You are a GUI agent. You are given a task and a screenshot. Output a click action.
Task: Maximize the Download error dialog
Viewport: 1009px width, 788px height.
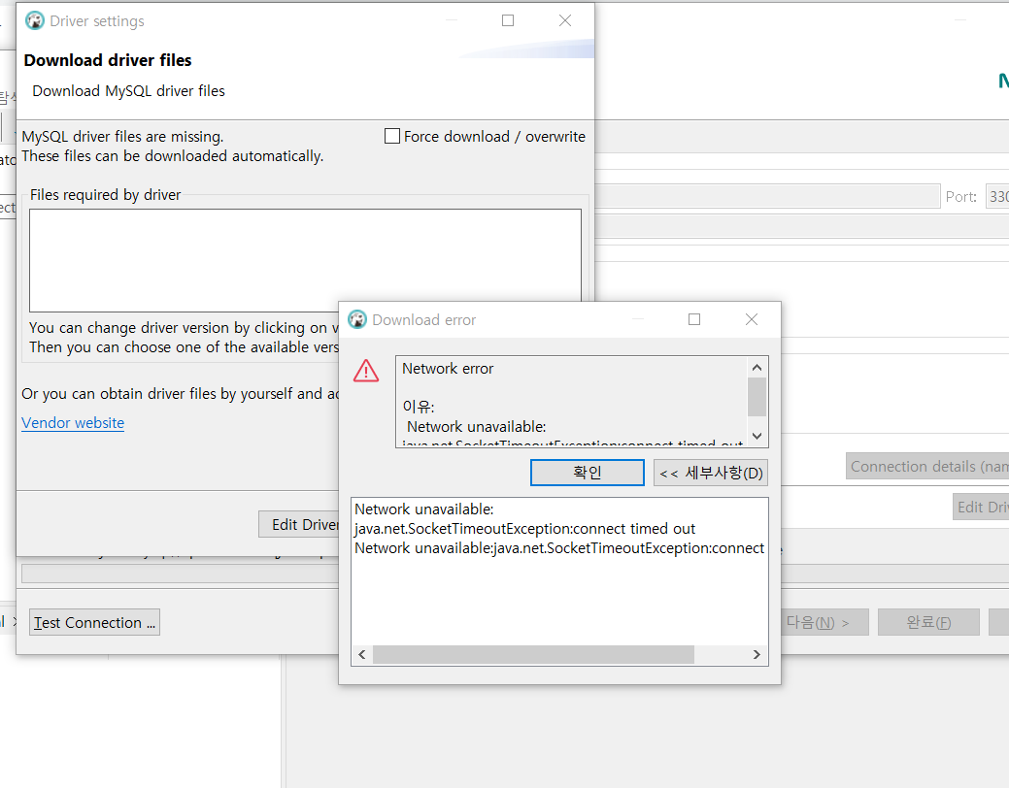tap(694, 319)
